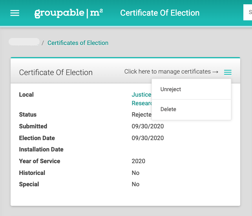Click the Historical value No
Viewport: 252px width, 216px height.
click(x=135, y=173)
